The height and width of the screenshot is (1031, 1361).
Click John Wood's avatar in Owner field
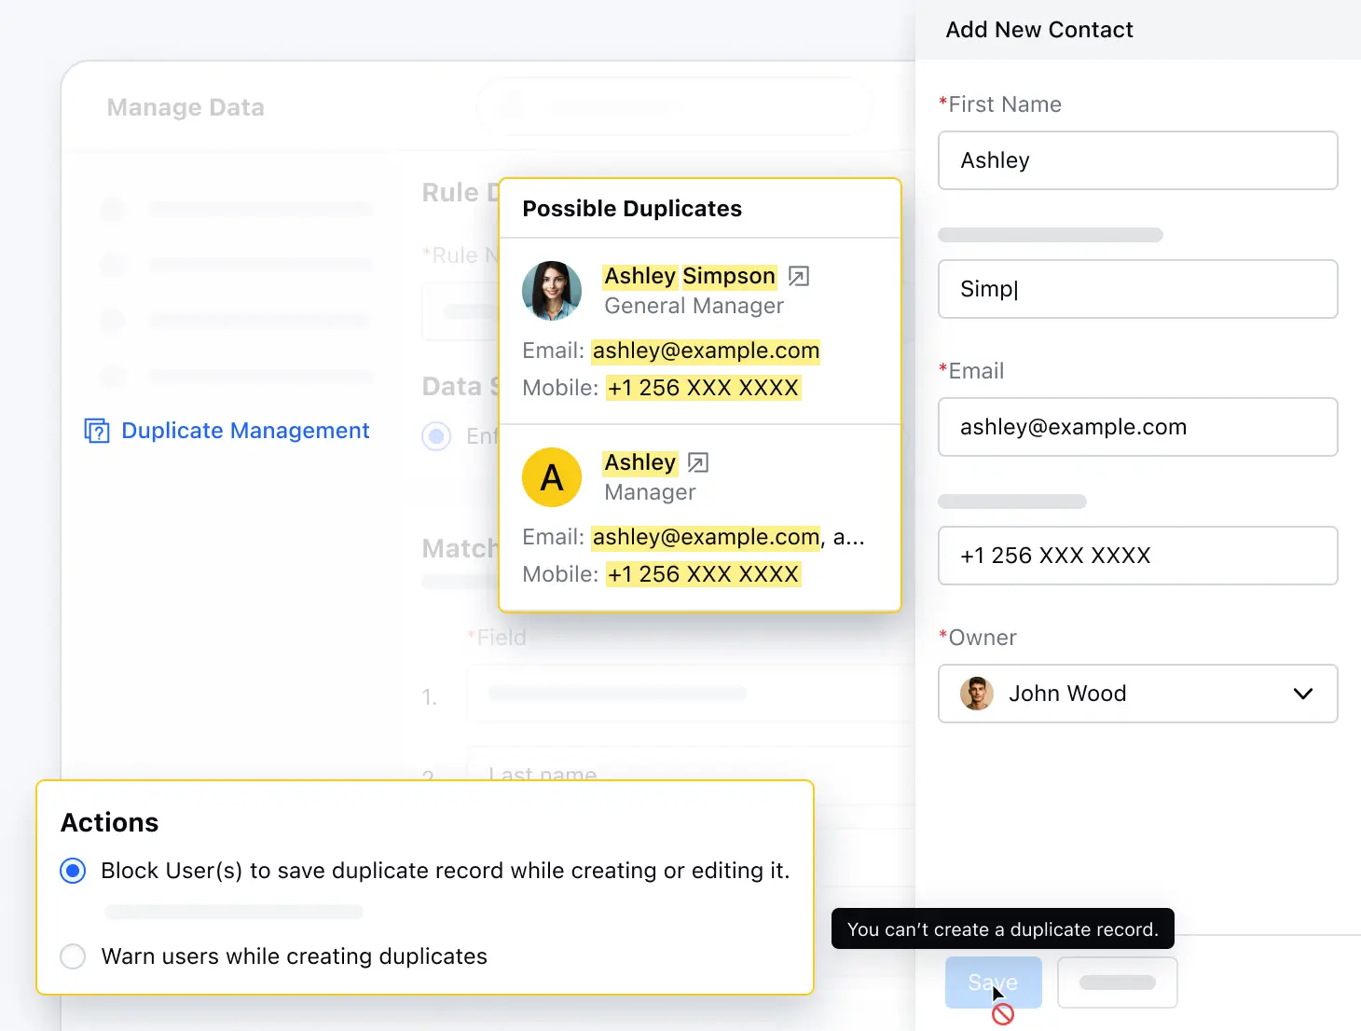pyautogui.click(x=976, y=694)
